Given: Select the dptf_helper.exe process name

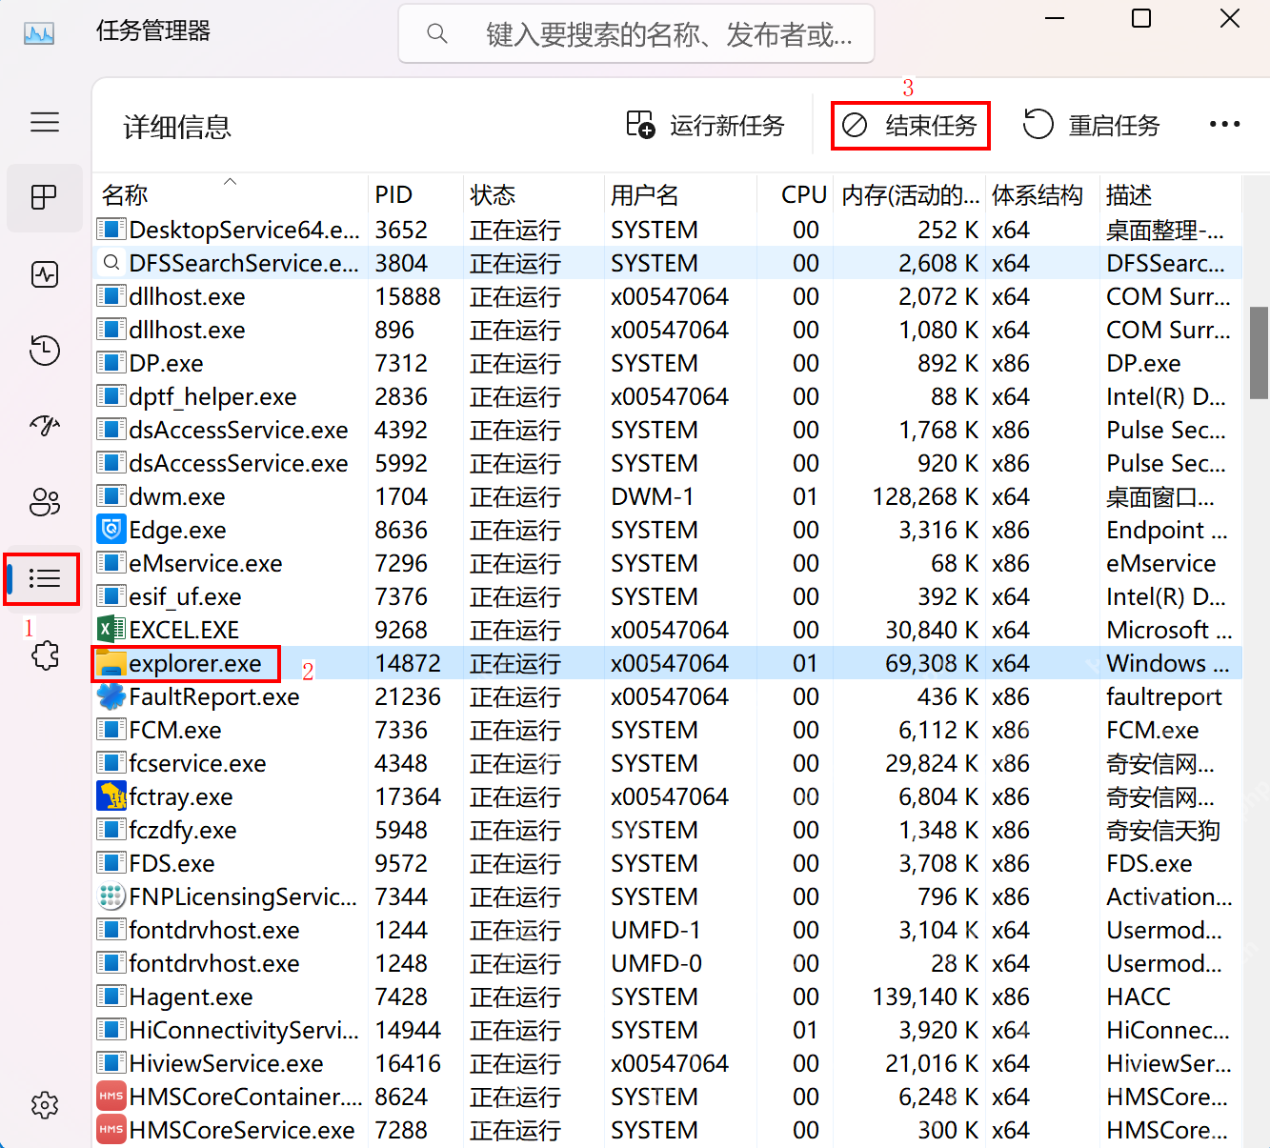Looking at the screenshot, I should pyautogui.click(x=212, y=396).
